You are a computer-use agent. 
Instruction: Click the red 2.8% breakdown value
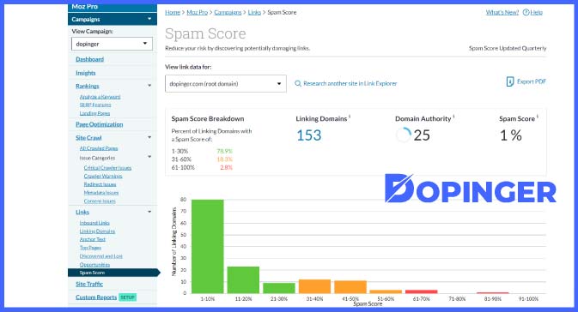pos(227,167)
